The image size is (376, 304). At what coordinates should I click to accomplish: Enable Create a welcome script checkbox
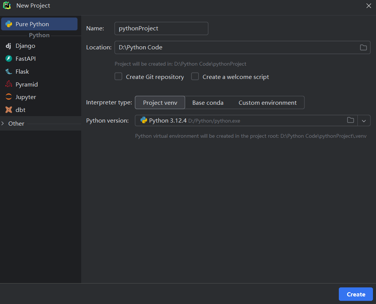195,77
